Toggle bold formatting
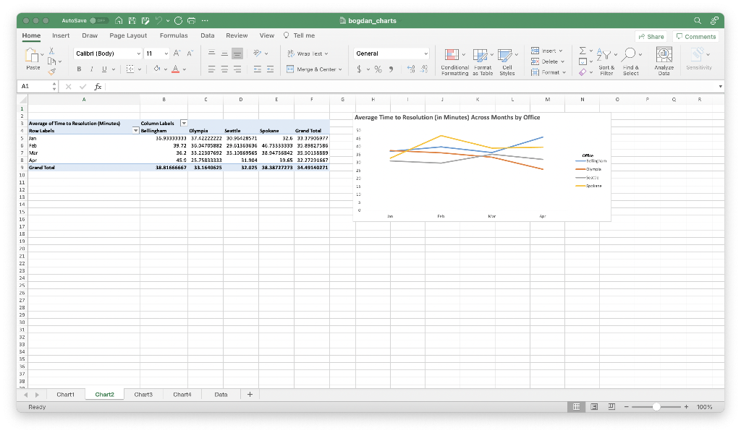 tap(79, 69)
